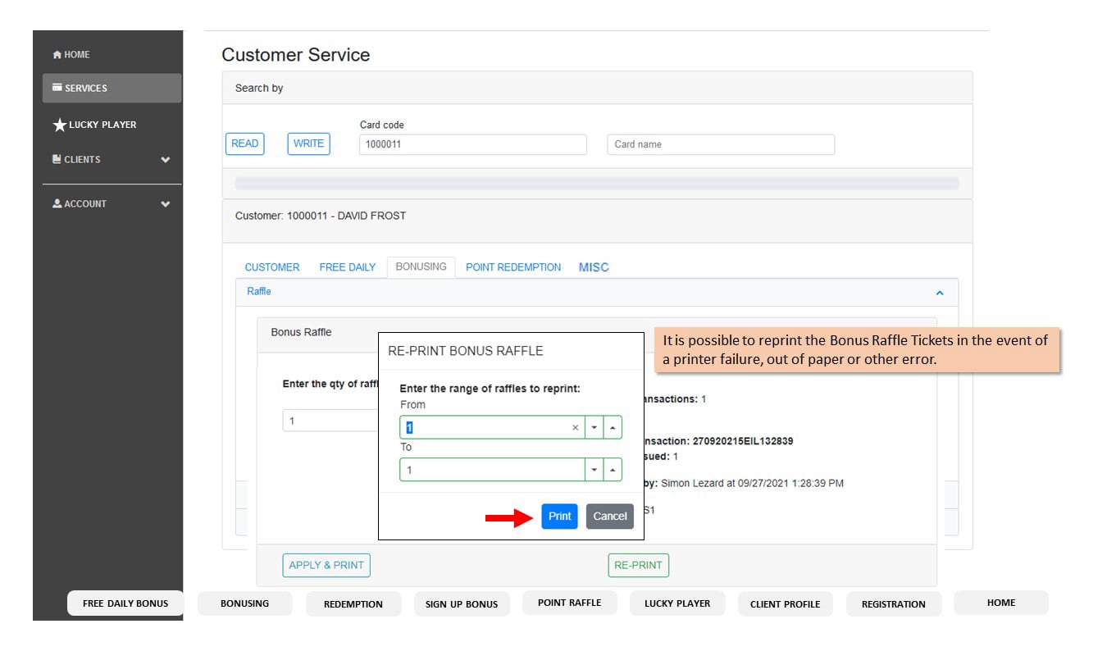The width and height of the screenshot is (1116, 651).
Task: Expand the Clients sidebar submenu chevron
Action: 166,160
